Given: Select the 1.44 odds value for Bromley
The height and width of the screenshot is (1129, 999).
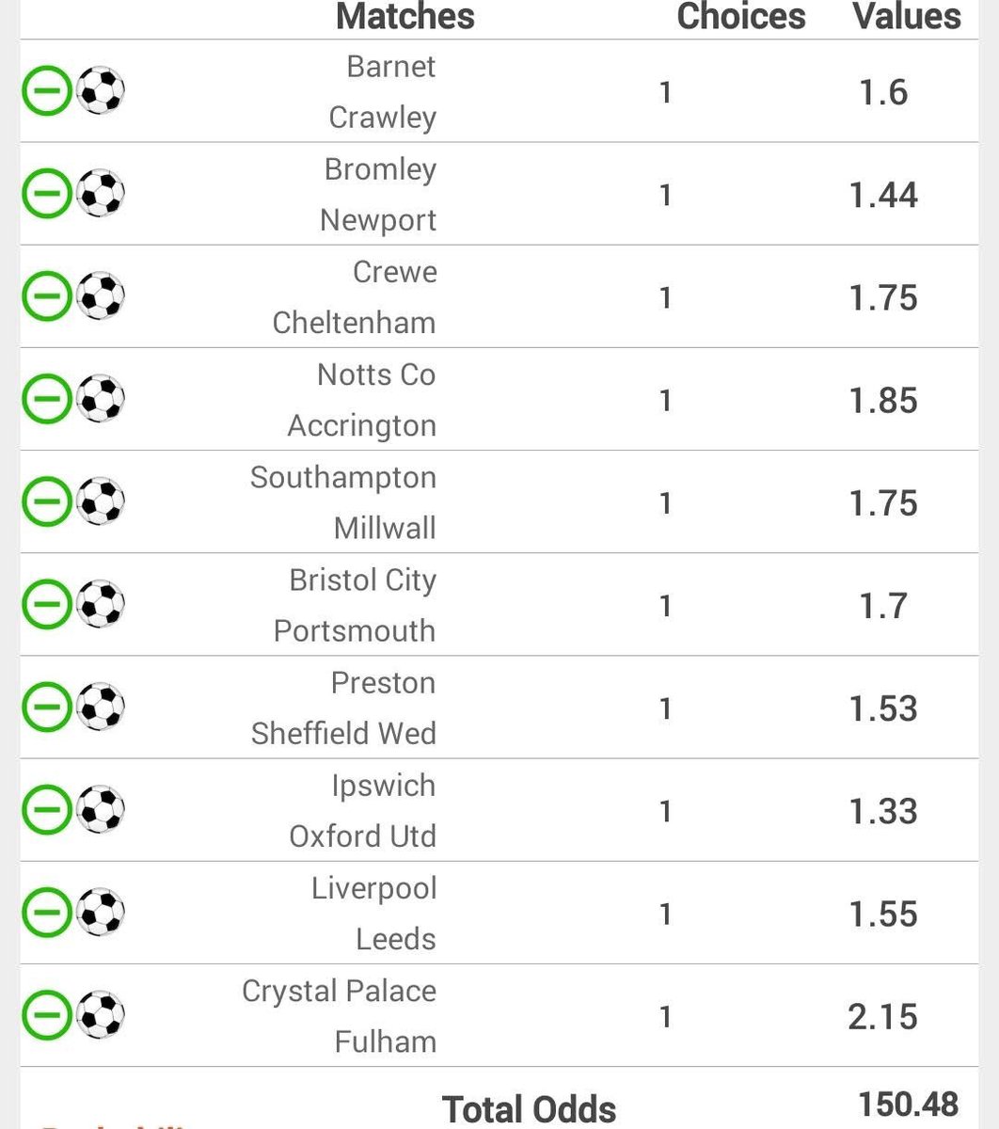Looking at the screenshot, I should coord(882,195).
